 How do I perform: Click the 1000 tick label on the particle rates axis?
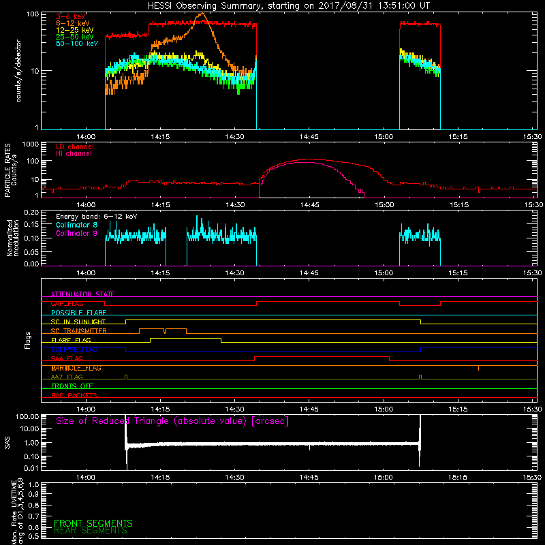(x=31, y=144)
